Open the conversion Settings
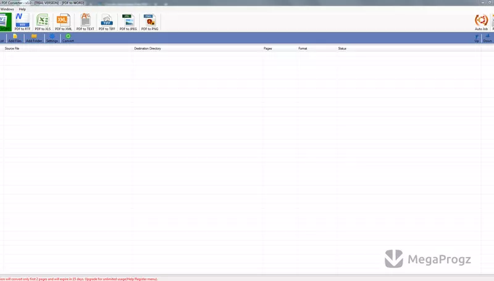This screenshot has height=281, width=494. [x=52, y=38]
